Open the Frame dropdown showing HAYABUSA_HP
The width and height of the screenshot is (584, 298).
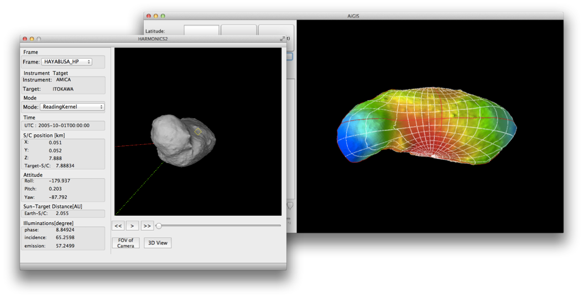(66, 62)
